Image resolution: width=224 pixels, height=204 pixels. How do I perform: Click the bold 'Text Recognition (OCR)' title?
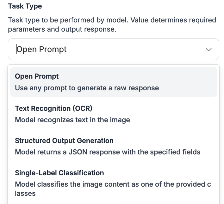pos(53,108)
